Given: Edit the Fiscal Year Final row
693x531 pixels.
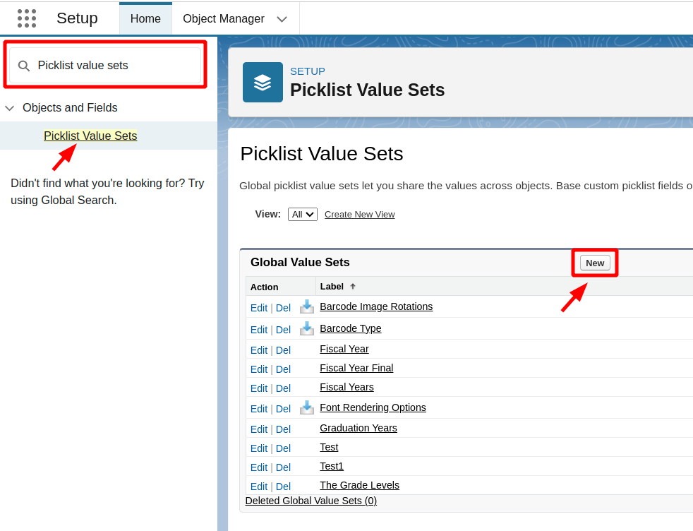Looking at the screenshot, I should (x=258, y=369).
